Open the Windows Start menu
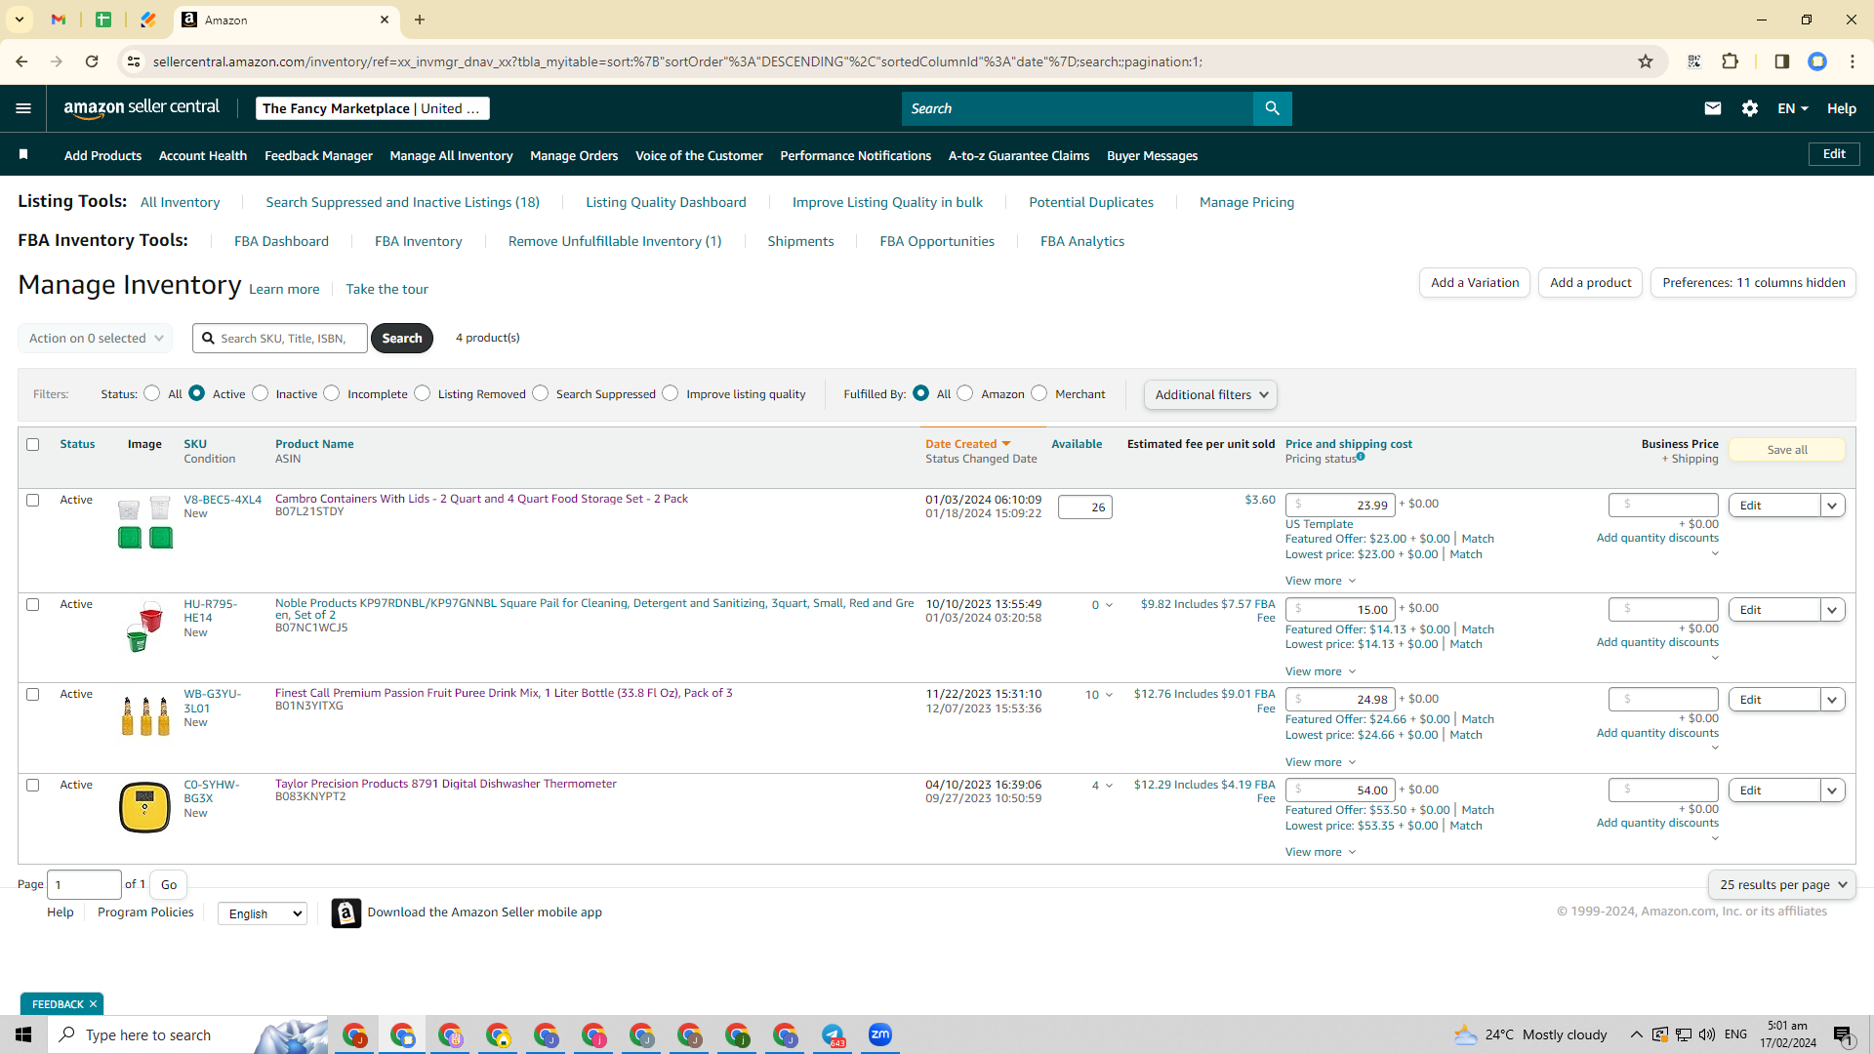 [23, 1034]
